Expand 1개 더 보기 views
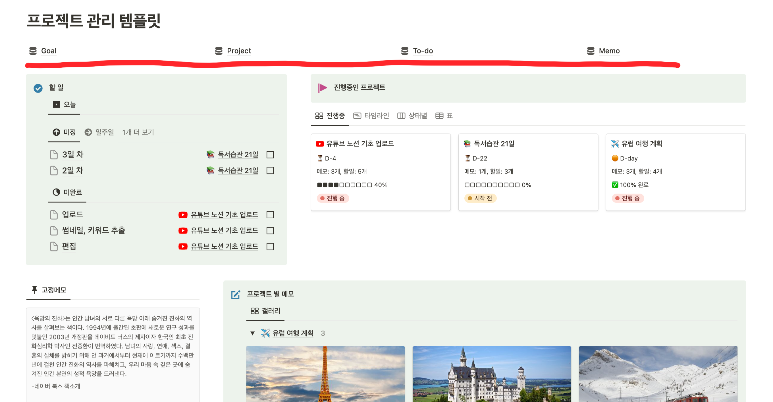This screenshot has height=402, width=773. (x=138, y=132)
